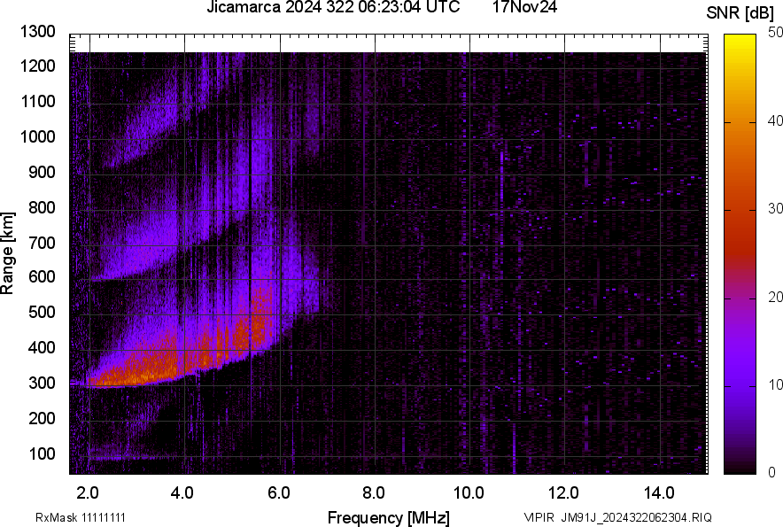Screen dimensions: 783x527
Task: Click frequency tick label '12.0'
Action: pyautogui.click(x=564, y=493)
